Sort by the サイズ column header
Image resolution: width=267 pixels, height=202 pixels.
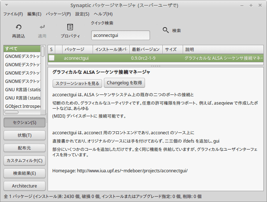tap(173, 49)
